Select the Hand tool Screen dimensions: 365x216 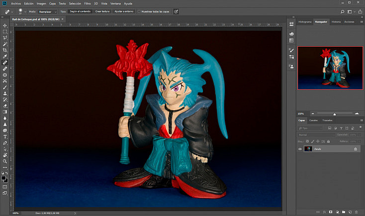click(x=5, y=155)
